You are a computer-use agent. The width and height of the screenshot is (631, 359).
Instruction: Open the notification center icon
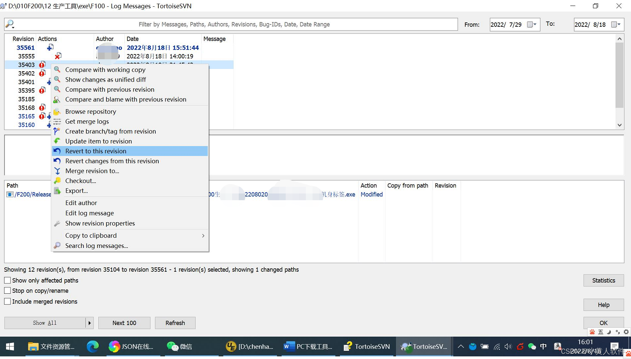(615, 347)
